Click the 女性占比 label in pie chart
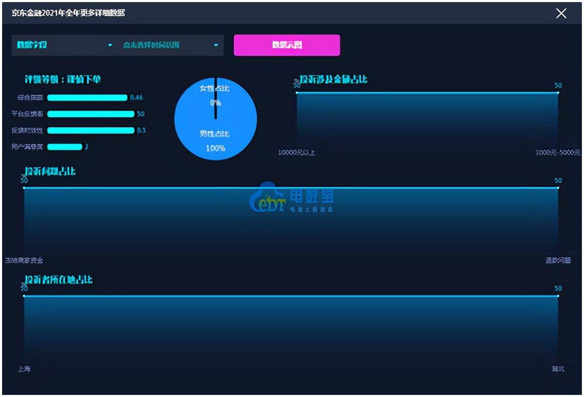 (215, 89)
